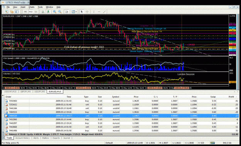Open the Mailbox tab
This screenshot has height=146, width=241.
46,138
